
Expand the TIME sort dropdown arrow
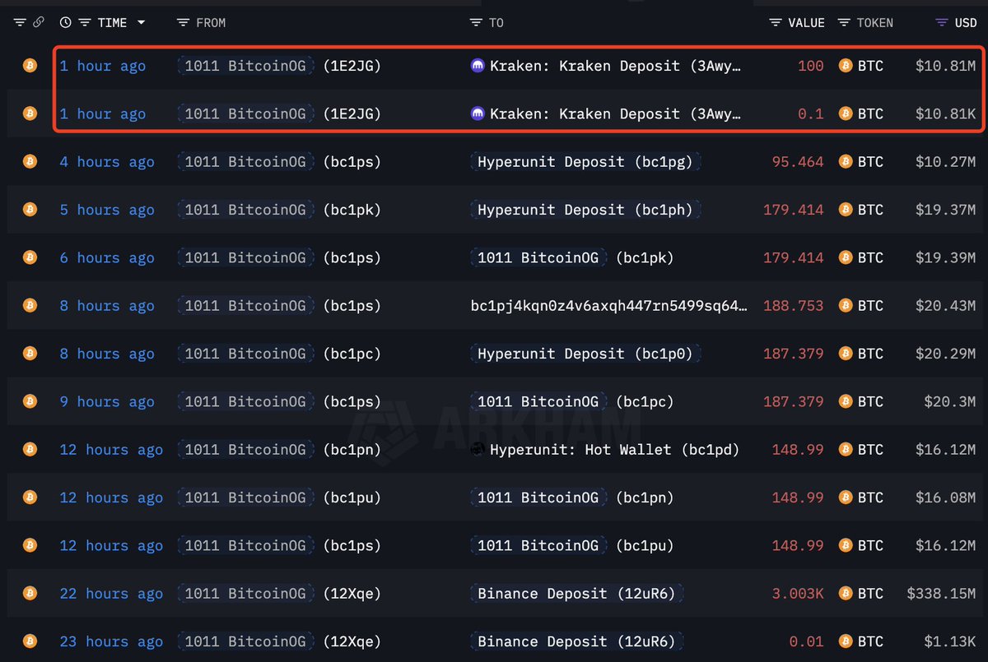click(141, 23)
